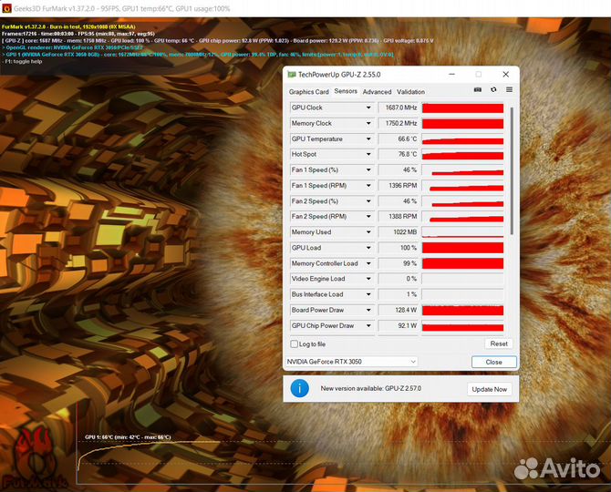Image resolution: width=611 pixels, height=492 pixels.
Task: Click the FurMark F1: toggle help text
Action: (x=22, y=62)
